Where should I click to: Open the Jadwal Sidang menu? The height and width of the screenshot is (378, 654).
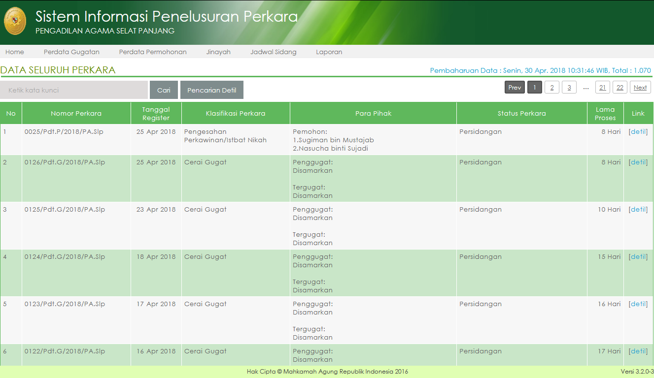coord(274,52)
